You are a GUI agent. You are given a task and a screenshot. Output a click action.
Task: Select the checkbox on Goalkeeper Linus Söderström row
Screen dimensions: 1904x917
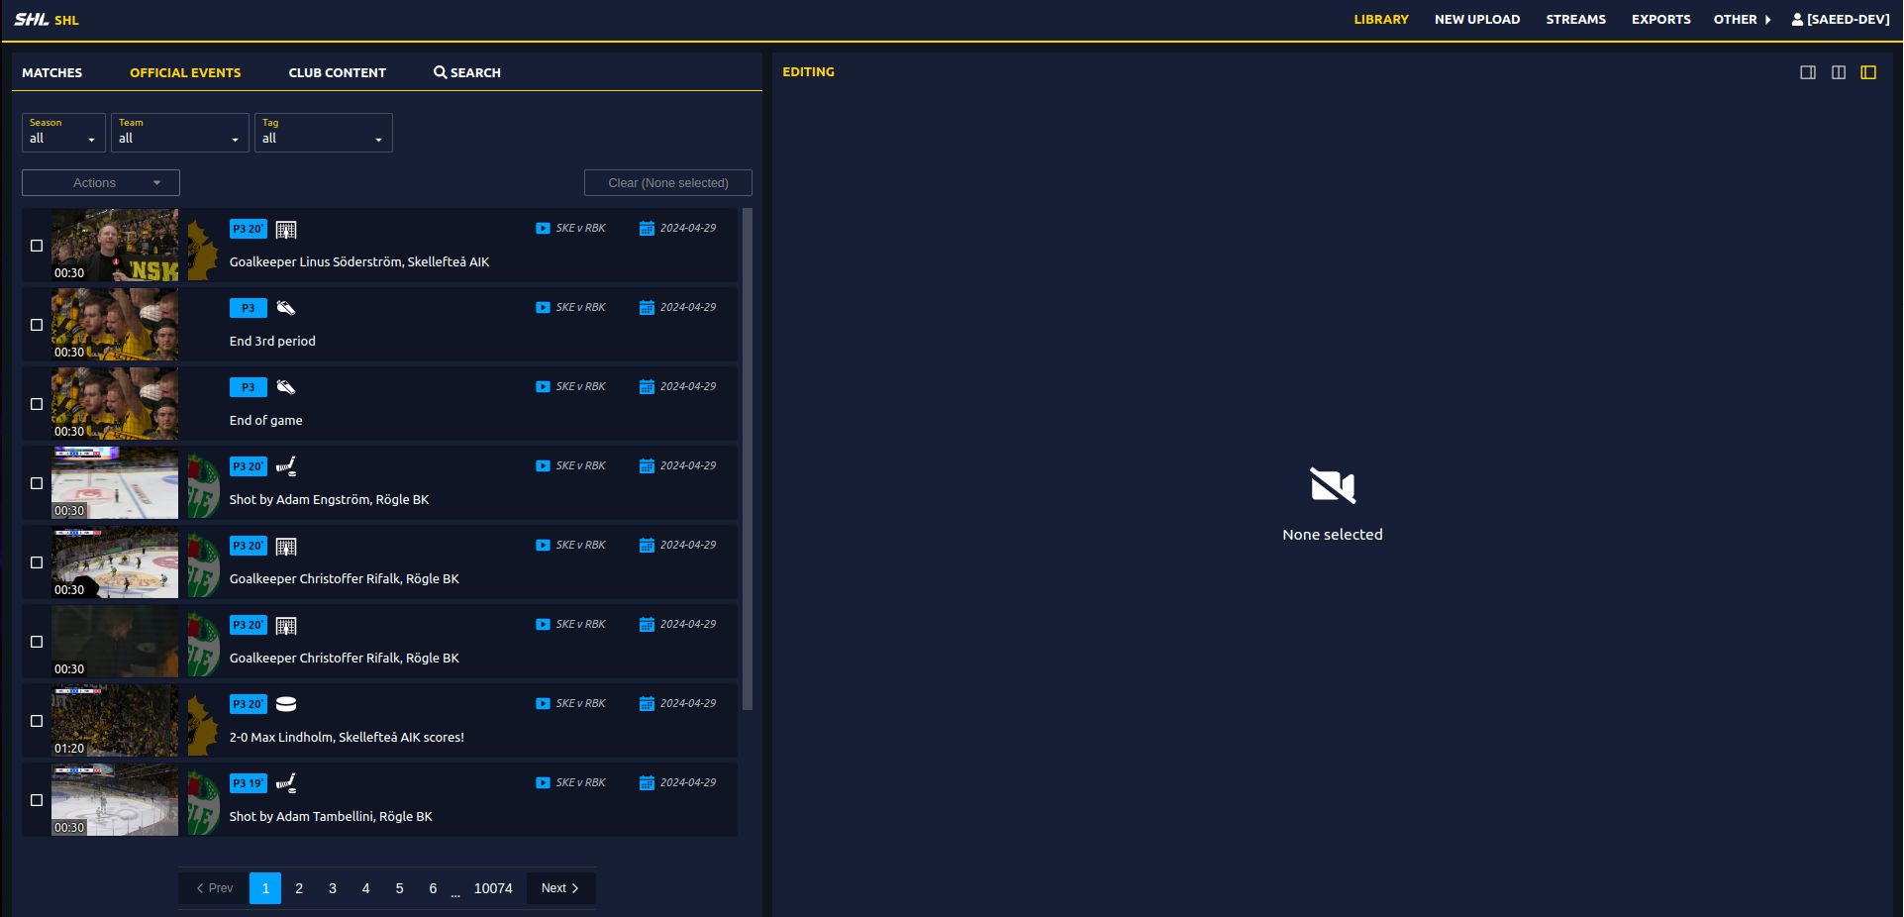(37, 246)
